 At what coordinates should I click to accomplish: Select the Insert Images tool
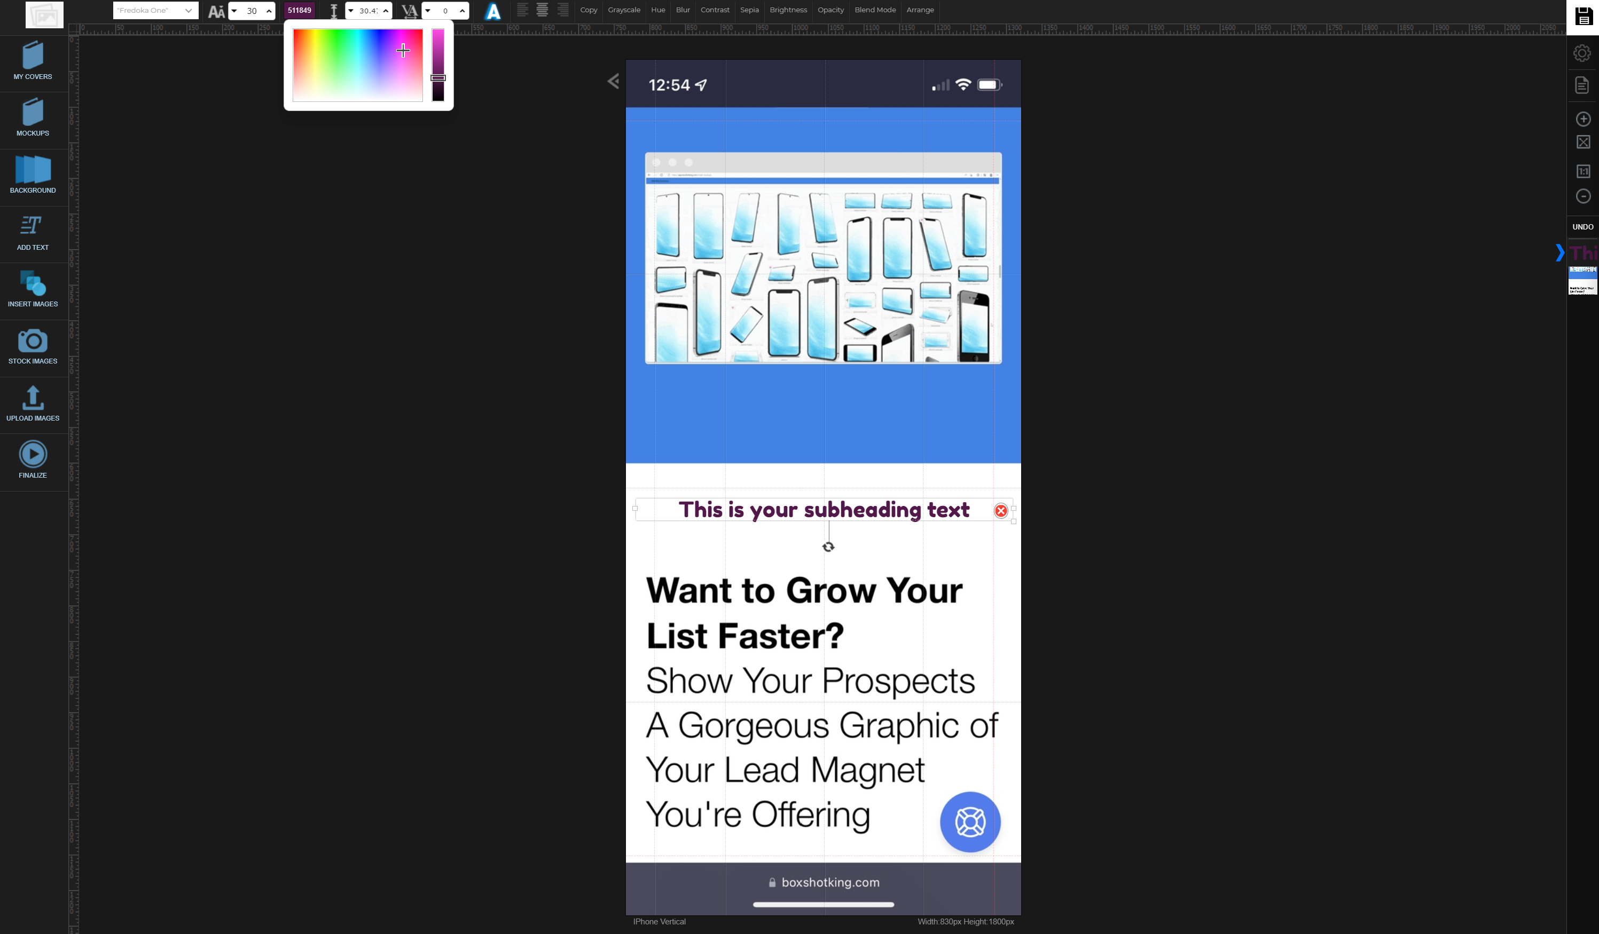click(33, 289)
